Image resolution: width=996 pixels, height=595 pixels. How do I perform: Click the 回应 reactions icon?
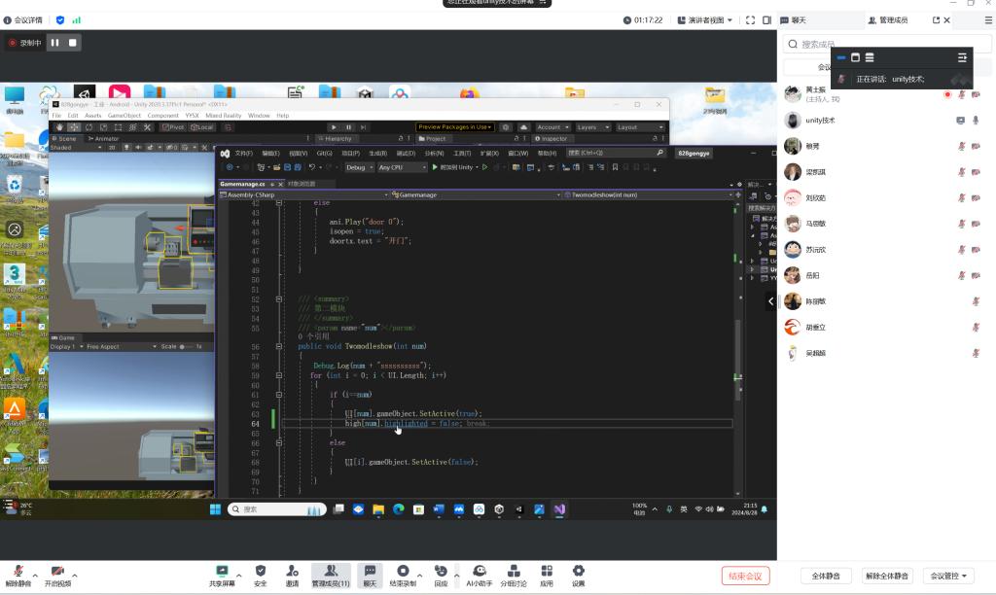point(441,571)
